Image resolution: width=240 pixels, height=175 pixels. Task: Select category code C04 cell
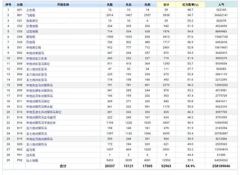[19, 37]
